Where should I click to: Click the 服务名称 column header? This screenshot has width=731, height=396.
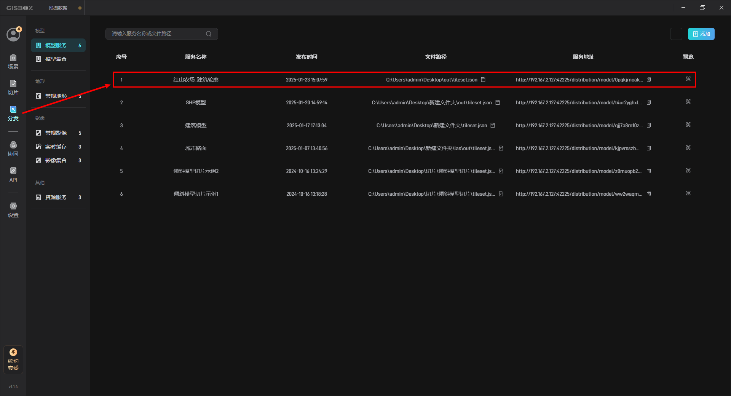coord(196,57)
